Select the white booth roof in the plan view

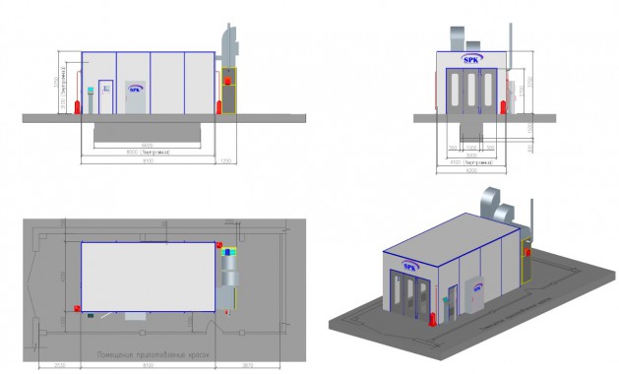click(x=148, y=277)
